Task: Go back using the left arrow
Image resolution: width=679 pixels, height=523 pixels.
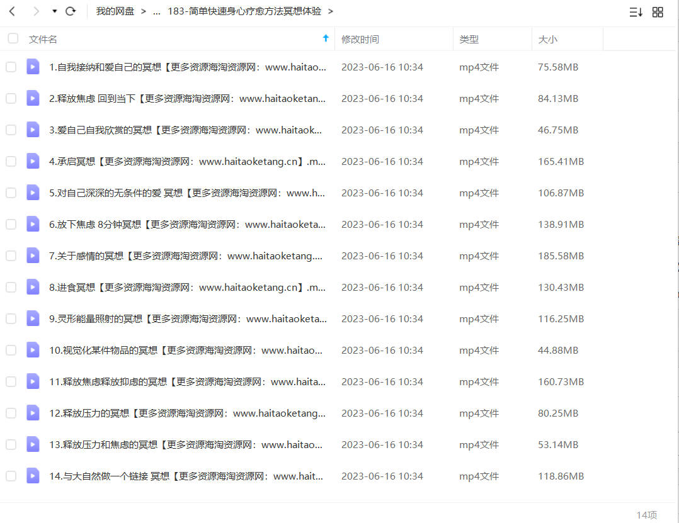Action: tap(12, 11)
